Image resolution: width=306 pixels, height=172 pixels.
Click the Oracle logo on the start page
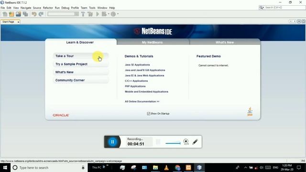(x=61, y=115)
